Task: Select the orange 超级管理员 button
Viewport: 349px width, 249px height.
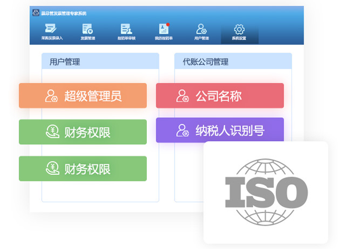Action: pyautogui.click(x=83, y=96)
